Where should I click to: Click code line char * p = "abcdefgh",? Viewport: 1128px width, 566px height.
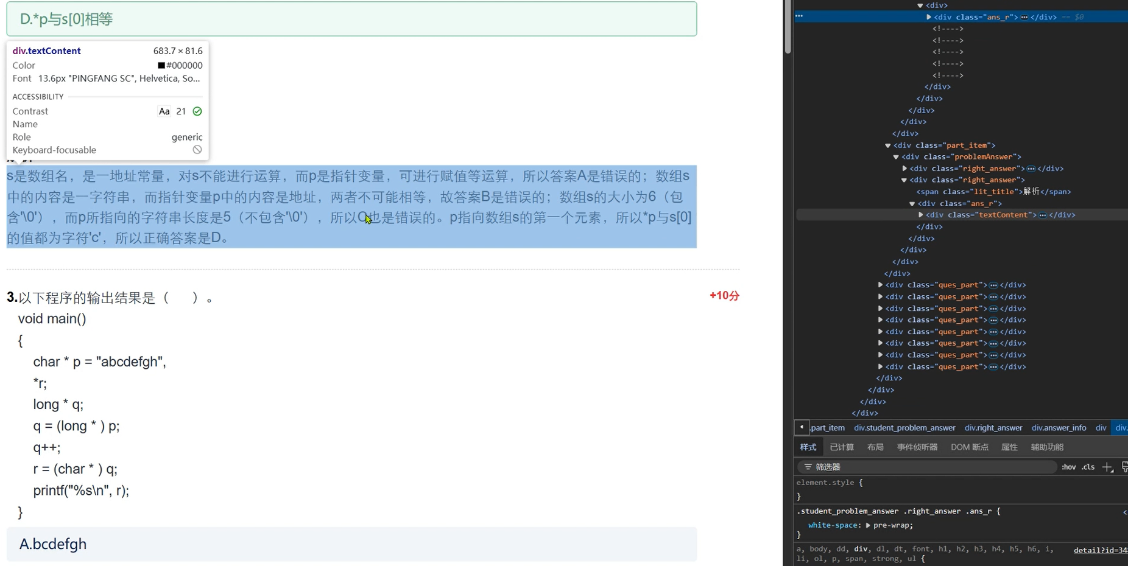[100, 362]
